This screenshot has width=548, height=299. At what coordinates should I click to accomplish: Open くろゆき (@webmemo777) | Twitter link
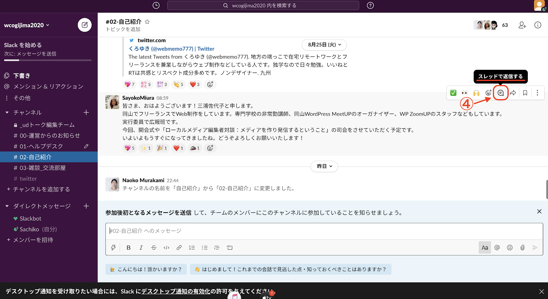171,49
